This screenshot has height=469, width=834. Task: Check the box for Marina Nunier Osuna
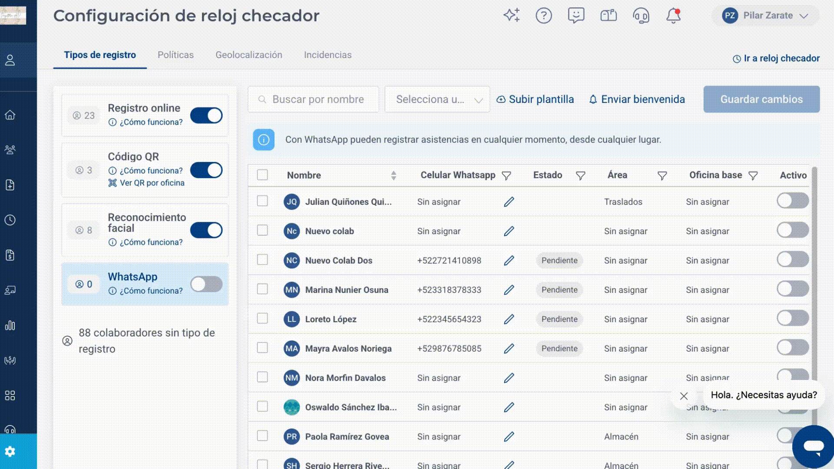pyautogui.click(x=262, y=289)
